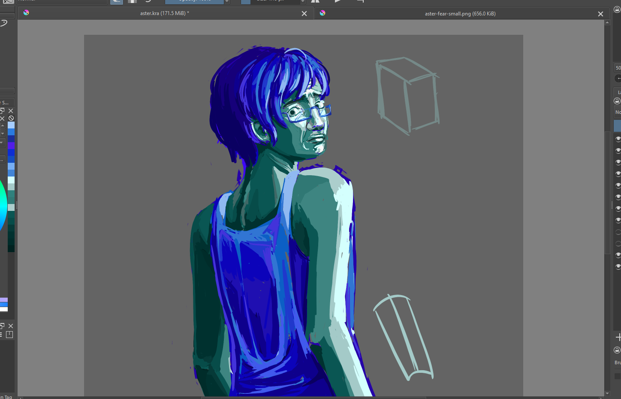Open the brush blending mode Normal dropdown
Viewport: 621px width, 399px height.
pos(62,1)
